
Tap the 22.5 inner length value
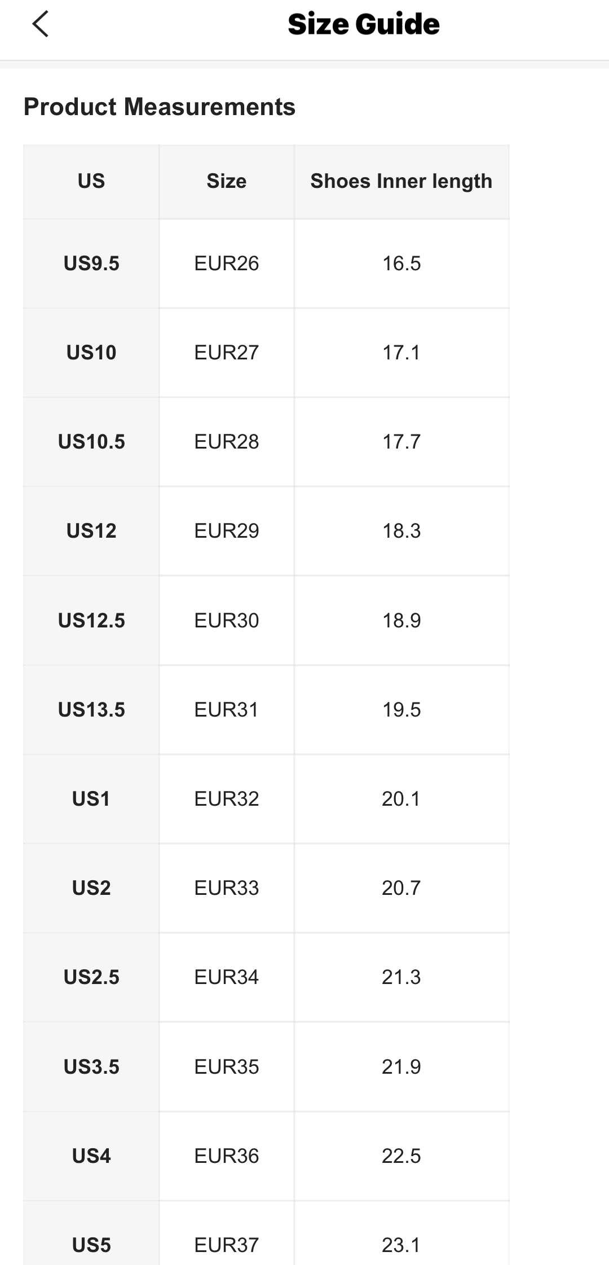point(401,1156)
